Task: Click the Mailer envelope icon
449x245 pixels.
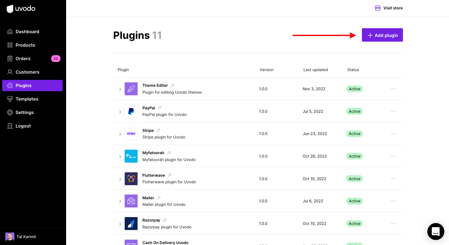Action: click(x=131, y=201)
